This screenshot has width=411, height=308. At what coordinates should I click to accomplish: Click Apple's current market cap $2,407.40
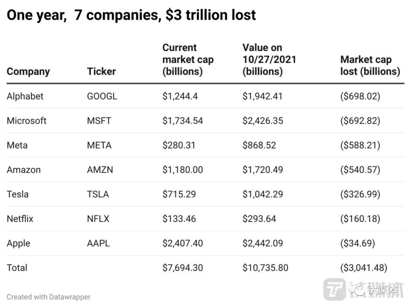tap(183, 243)
